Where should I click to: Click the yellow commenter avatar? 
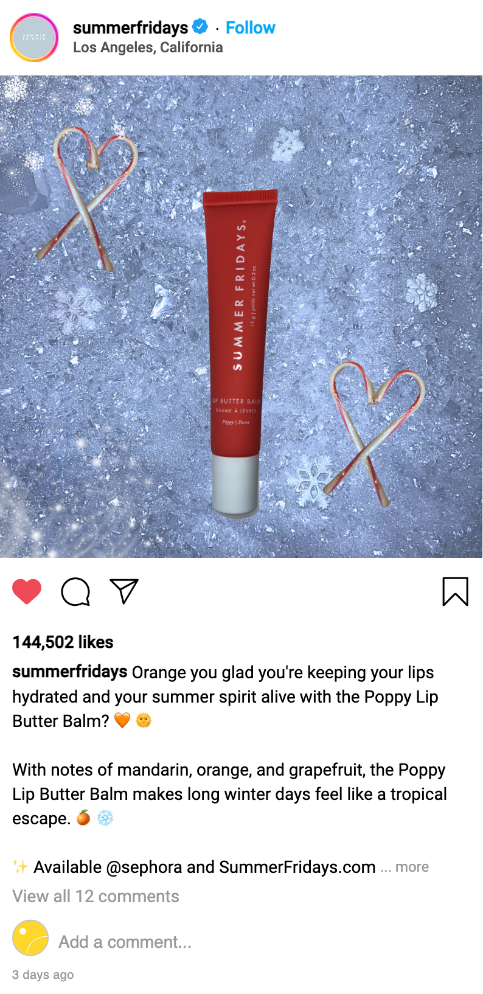click(30, 938)
